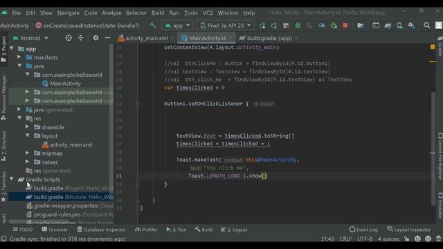Collapse the res folder
The image size is (443, 249).
[x=19, y=118]
